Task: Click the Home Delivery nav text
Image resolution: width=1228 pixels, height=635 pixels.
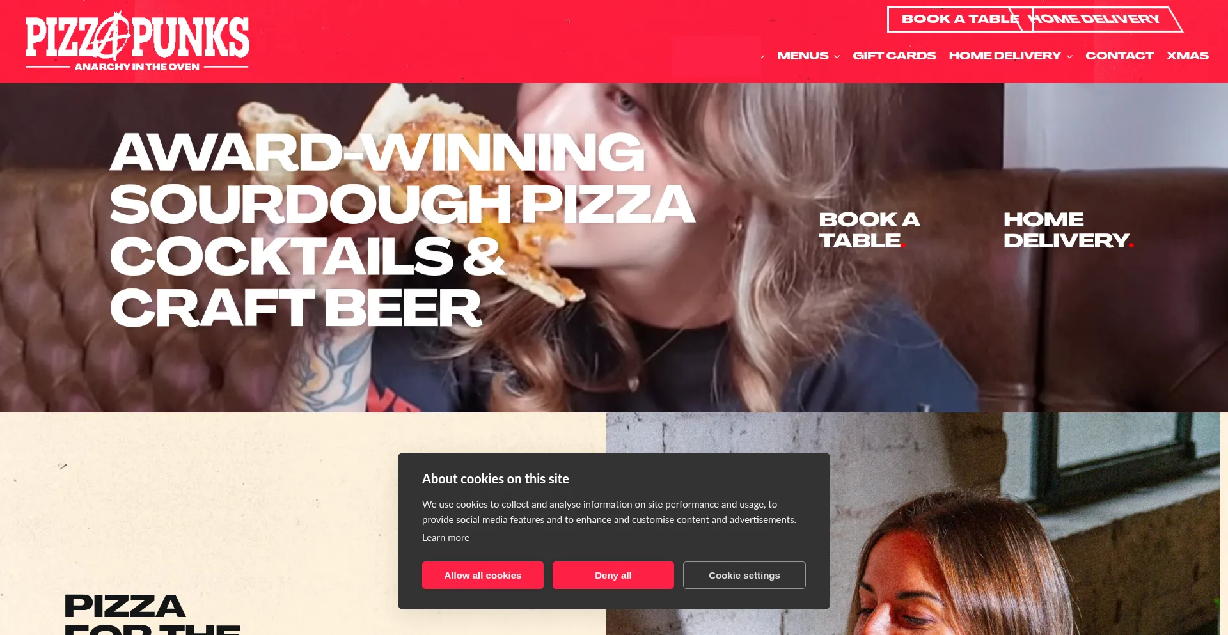Action: (1005, 56)
